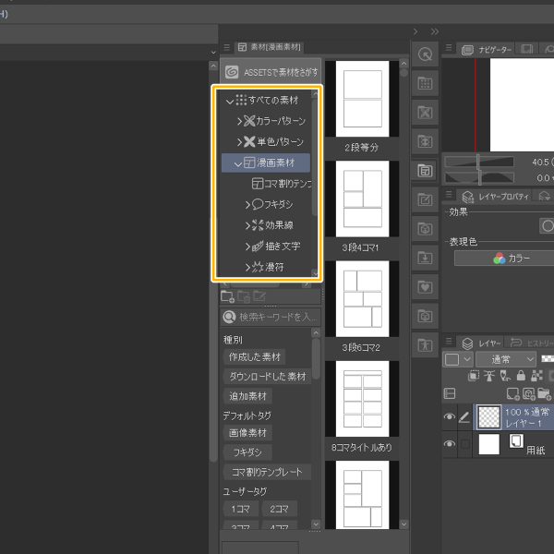Image resolution: width=554 pixels, height=554 pixels.
Task: Switch to the ナビゲーター tab
Action: [487, 50]
